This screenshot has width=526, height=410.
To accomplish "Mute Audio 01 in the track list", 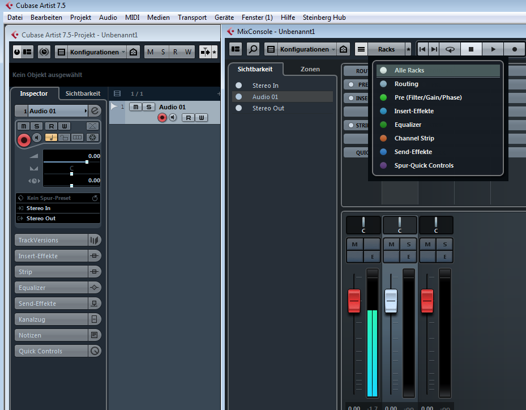I will click(135, 107).
